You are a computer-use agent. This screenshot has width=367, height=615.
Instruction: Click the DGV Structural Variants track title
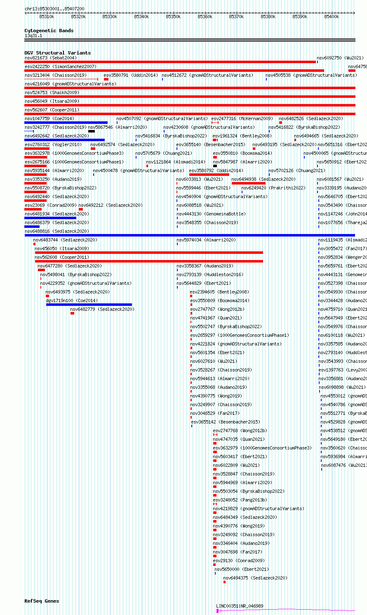tap(58, 53)
